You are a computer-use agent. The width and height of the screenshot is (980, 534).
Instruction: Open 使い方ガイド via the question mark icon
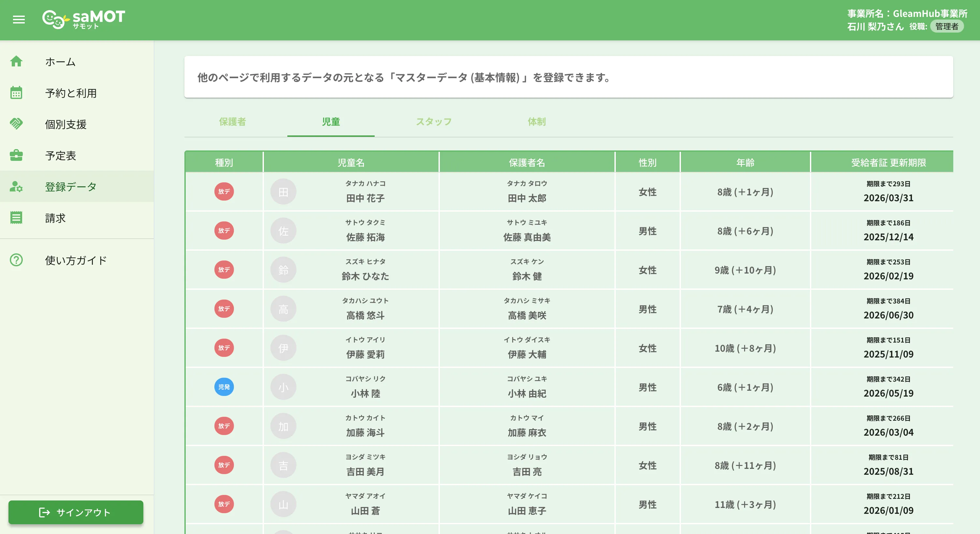17,260
